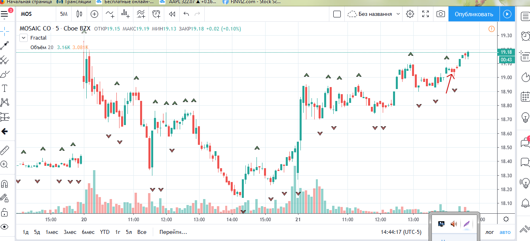Image resolution: width=530 pixels, height=241 pixels.
Task: Open the main hamburger menu
Action: [4, 14]
